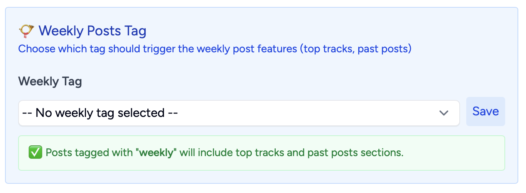
Task: Save the weekly tag setting
Action: tap(486, 111)
